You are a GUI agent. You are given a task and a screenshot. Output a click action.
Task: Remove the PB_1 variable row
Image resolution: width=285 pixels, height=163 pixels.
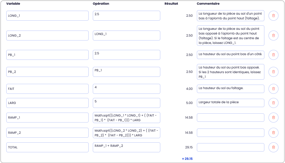273,55
